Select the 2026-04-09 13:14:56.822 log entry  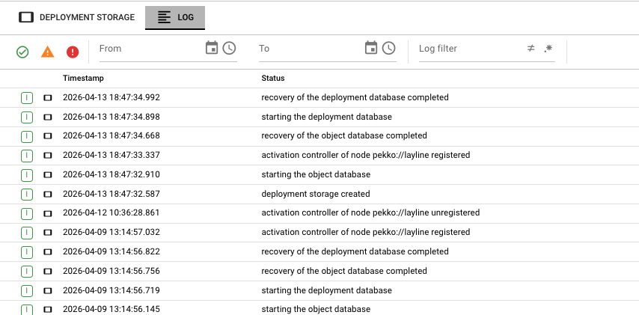(x=111, y=251)
